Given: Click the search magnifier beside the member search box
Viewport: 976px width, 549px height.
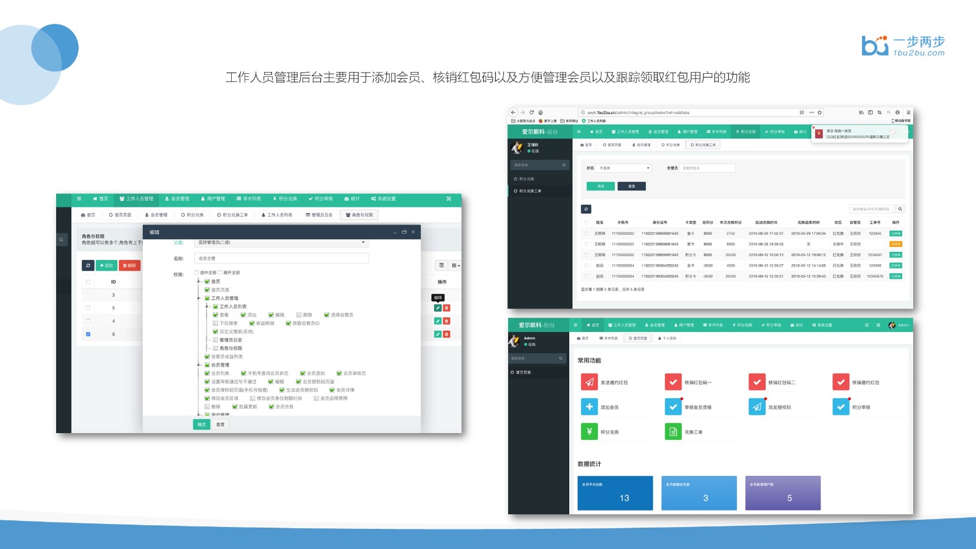Looking at the screenshot, I should point(900,209).
